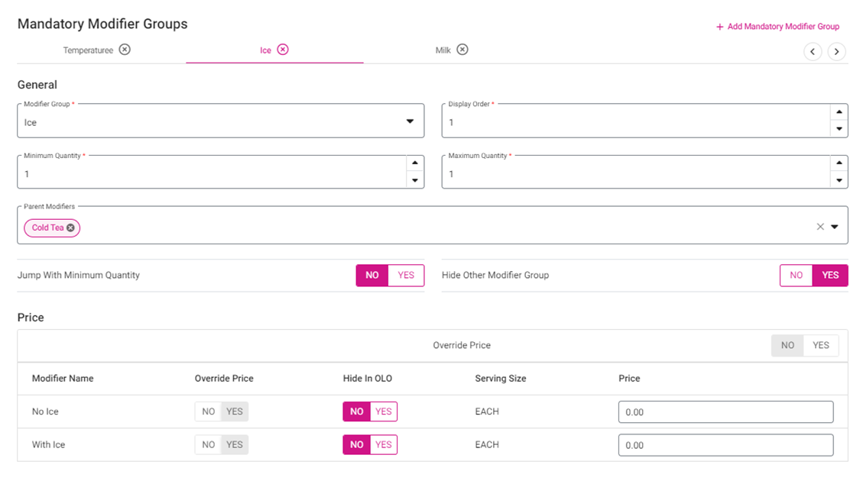This screenshot has width=860, height=484.
Task: Set Jump With Minimum Quantity to YES
Action: click(406, 275)
